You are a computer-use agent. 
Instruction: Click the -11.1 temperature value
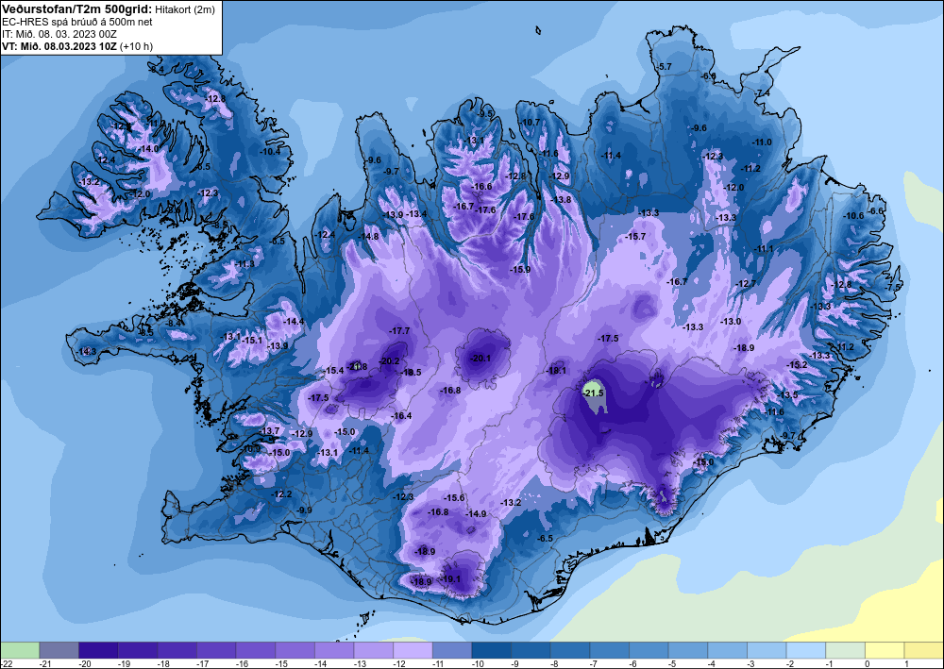point(763,248)
